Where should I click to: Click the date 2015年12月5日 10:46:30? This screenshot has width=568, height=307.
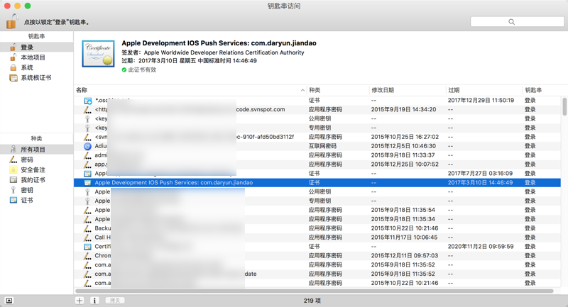tap(403, 146)
